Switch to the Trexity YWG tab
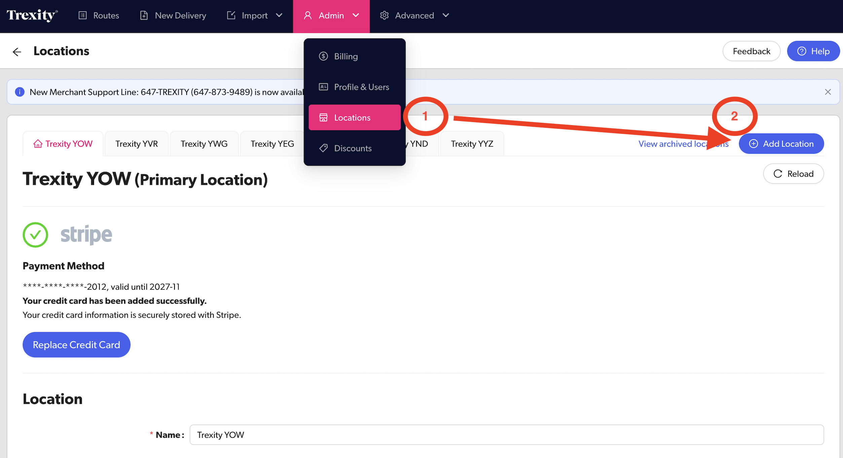Image resolution: width=843 pixels, height=458 pixels. click(x=204, y=144)
